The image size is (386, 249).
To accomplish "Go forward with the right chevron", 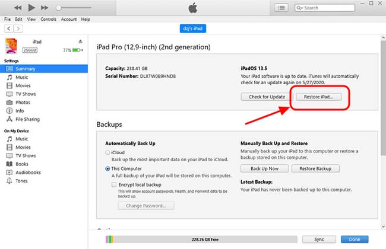I will (x=18, y=29).
